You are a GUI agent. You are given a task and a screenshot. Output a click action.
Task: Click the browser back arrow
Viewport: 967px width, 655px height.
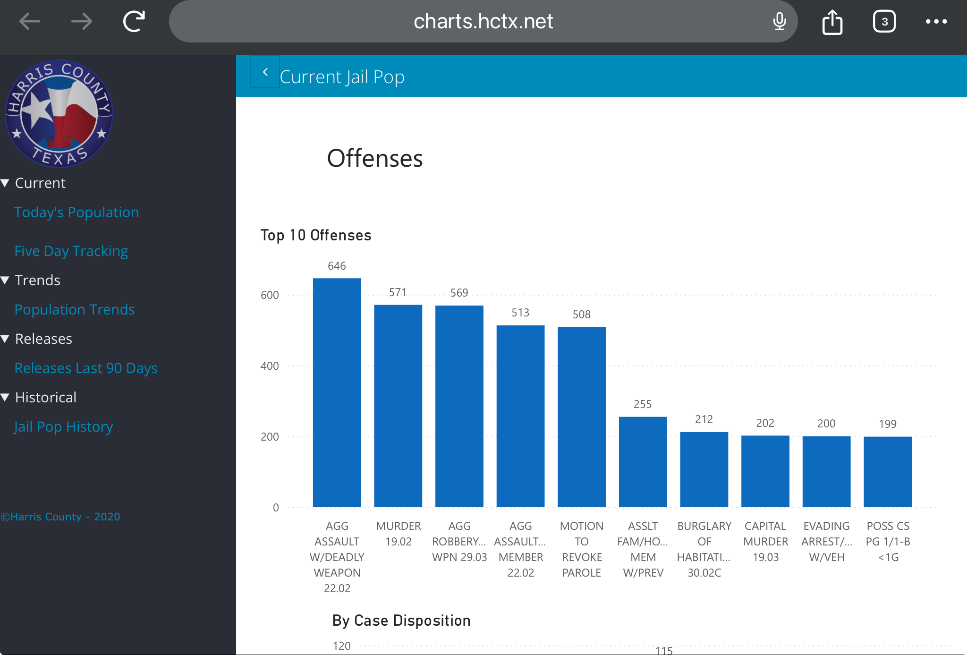(30, 21)
